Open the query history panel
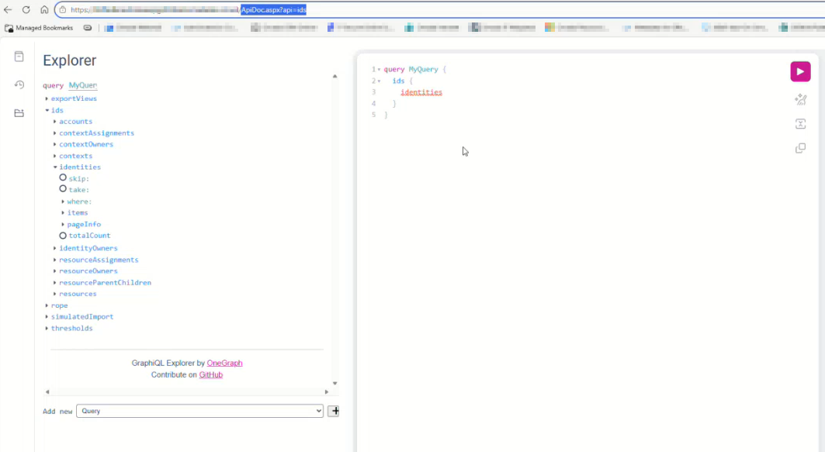 (x=19, y=85)
